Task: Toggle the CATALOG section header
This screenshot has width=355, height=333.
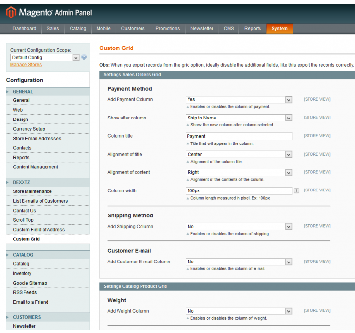Action: click(x=48, y=255)
